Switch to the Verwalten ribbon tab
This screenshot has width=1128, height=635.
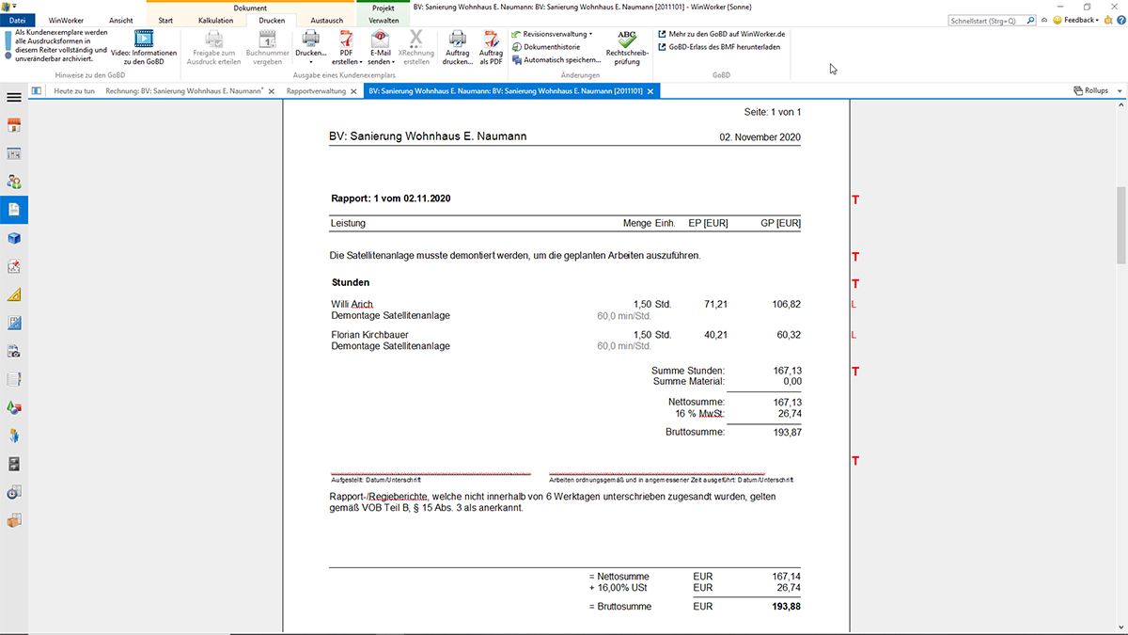coord(384,20)
